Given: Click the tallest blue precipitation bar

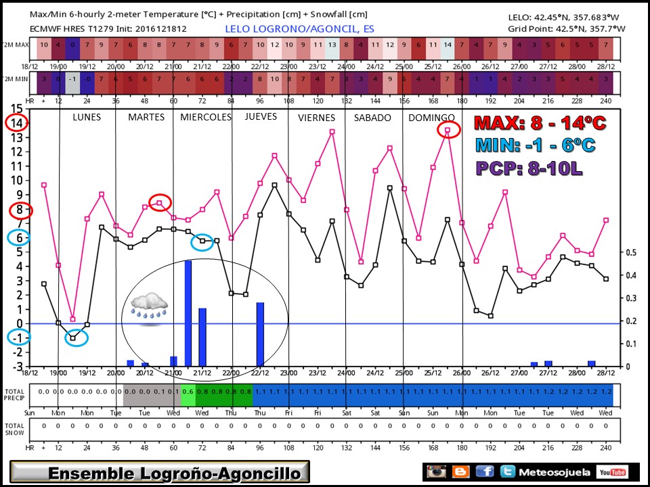Looking at the screenshot, I should coord(188,313).
